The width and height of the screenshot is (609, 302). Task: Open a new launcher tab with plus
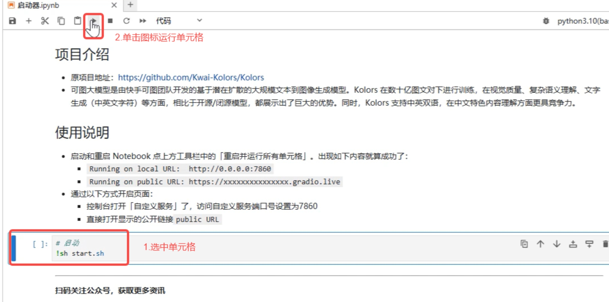(130, 5)
